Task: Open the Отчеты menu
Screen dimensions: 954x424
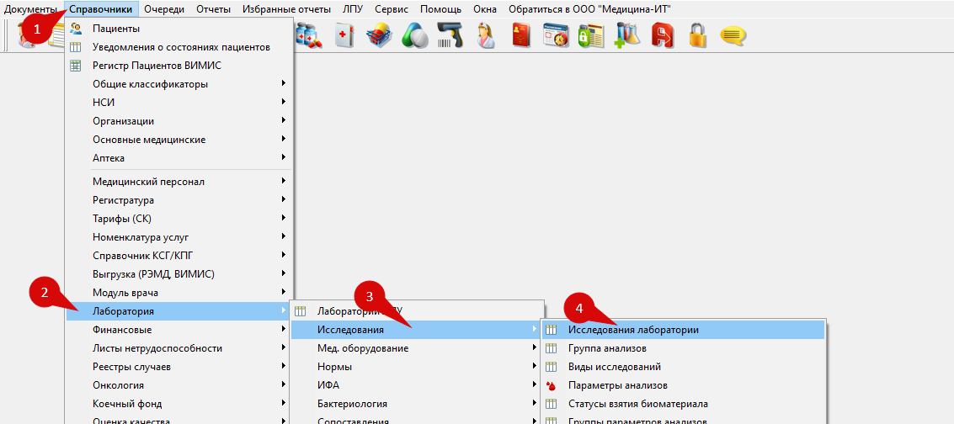Action: click(x=213, y=8)
